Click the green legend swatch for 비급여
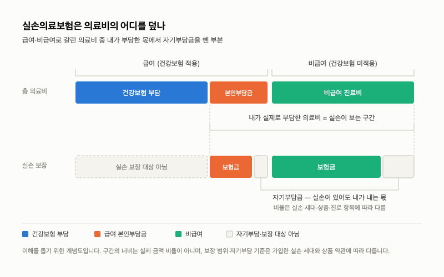The width and height of the screenshot is (444, 277). 178,234
